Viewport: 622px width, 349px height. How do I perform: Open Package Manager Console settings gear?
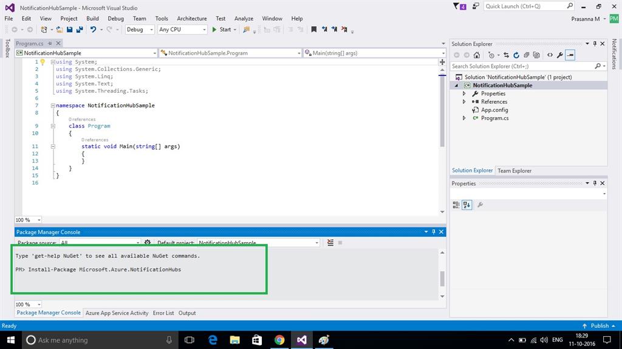(x=147, y=243)
